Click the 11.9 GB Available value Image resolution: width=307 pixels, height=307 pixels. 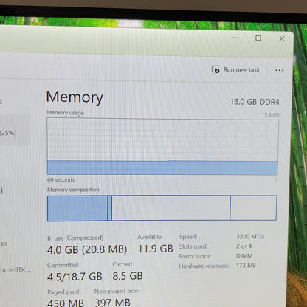pos(156,249)
